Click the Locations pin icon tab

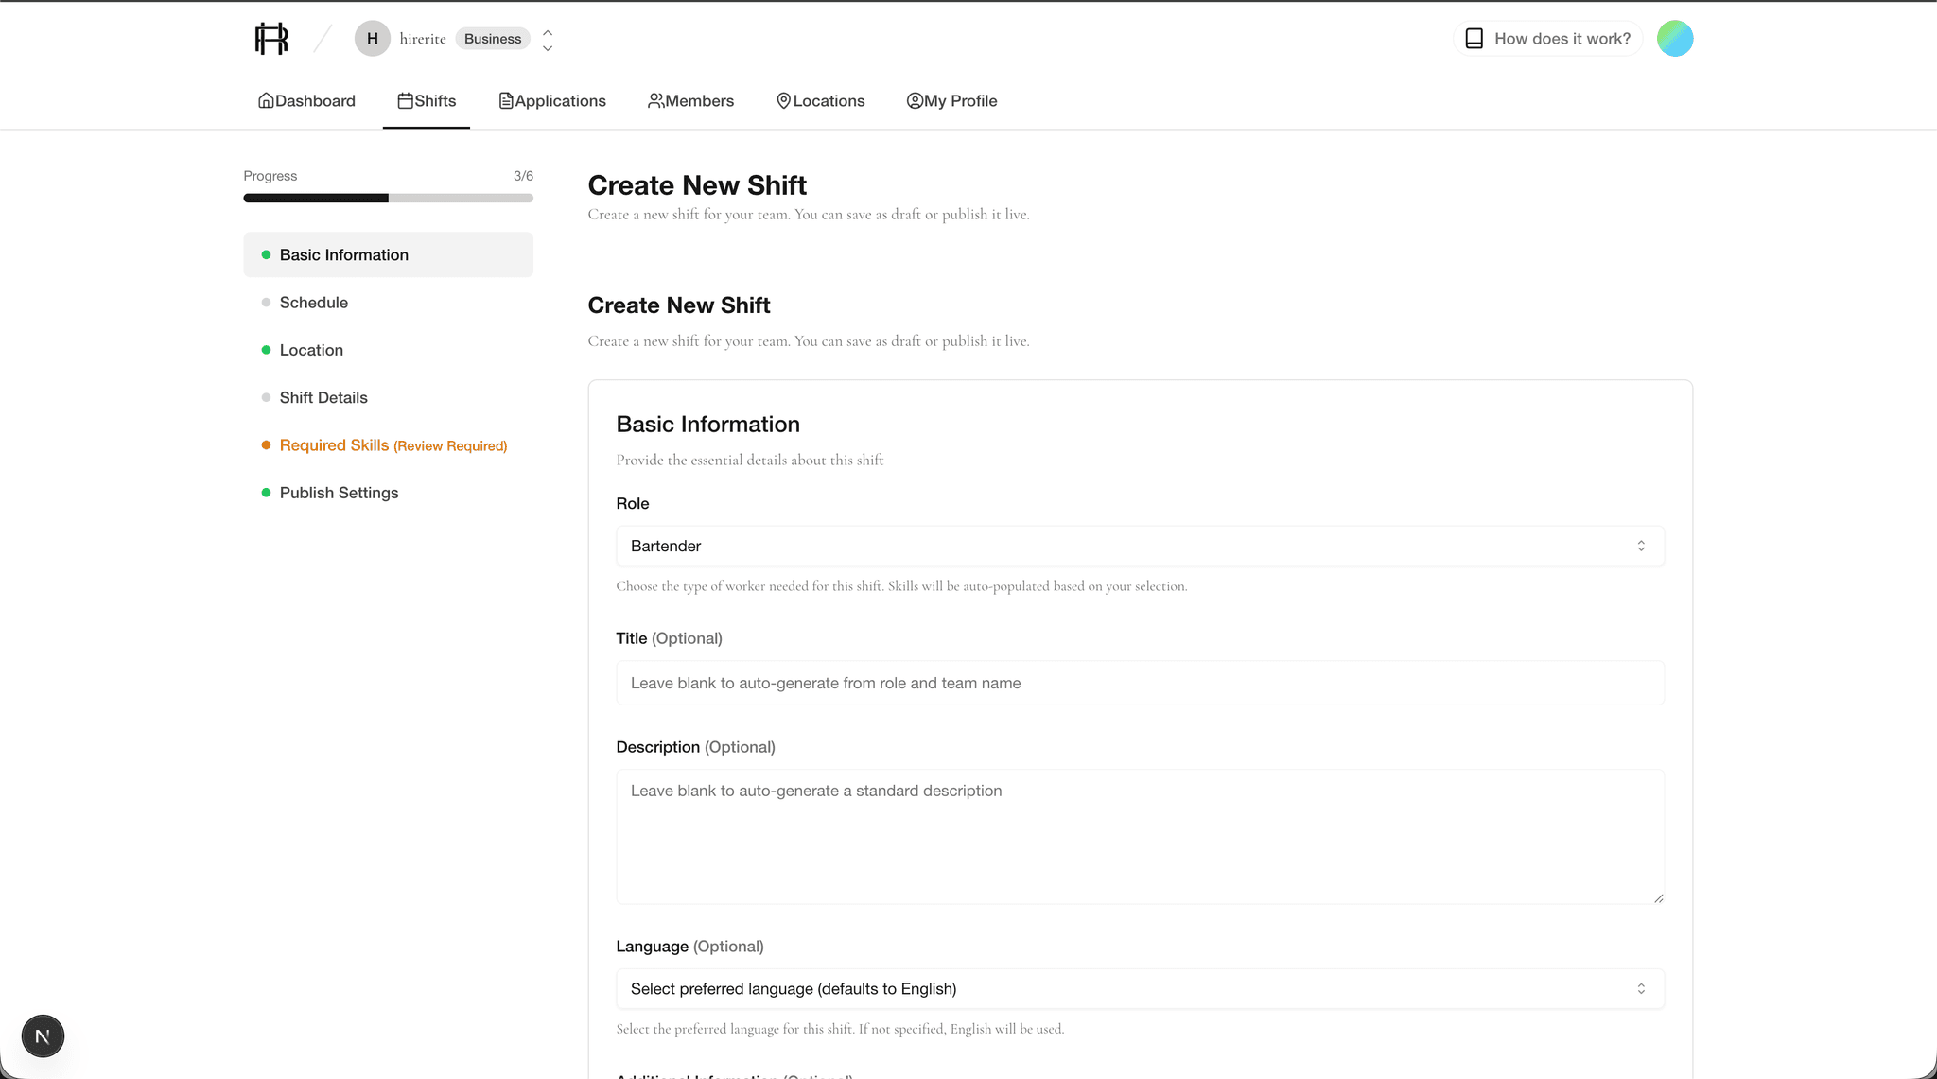(783, 101)
